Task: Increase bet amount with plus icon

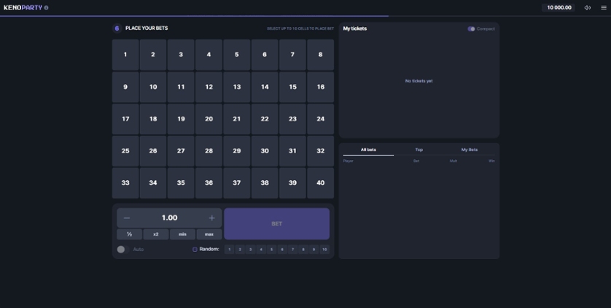Action: click(212, 218)
